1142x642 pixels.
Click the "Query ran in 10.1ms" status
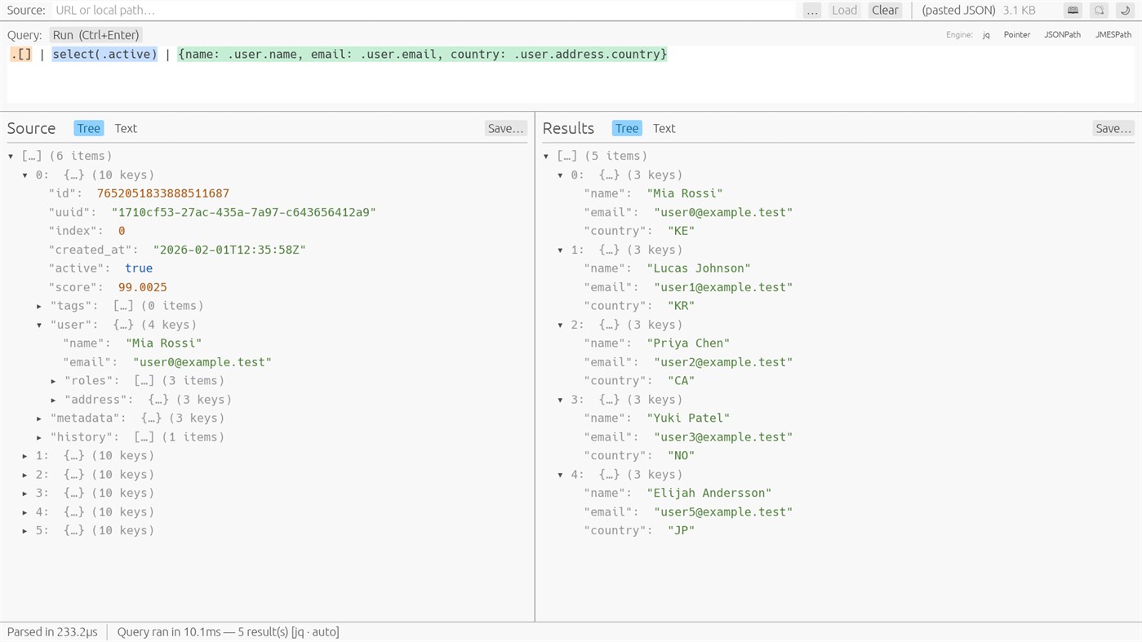(x=228, y=632)
